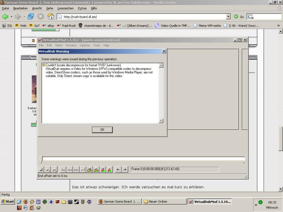The width and height of the screenshot is (283, 212).
Task: Open the Raid-Rush bookmark
Action: (x=67, y=25)
